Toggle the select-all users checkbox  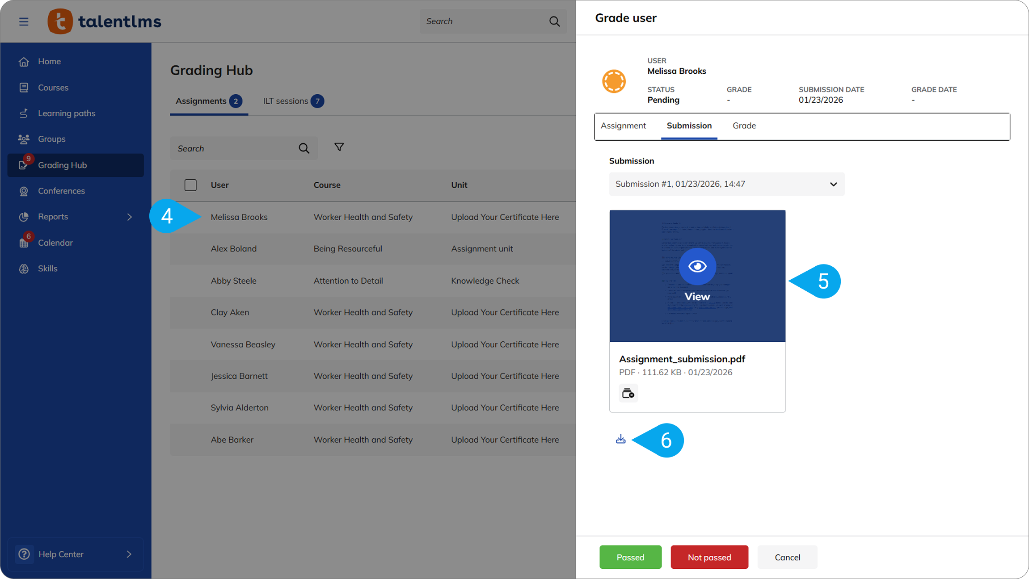click(x=190, y=185)
